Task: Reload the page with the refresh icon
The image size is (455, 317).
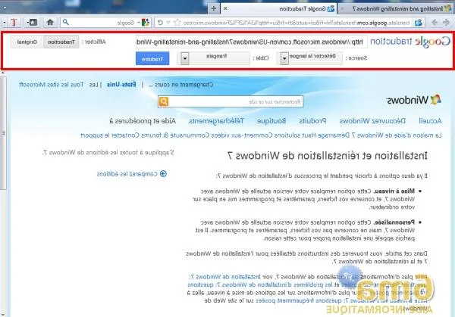Action: pos(160,22)
